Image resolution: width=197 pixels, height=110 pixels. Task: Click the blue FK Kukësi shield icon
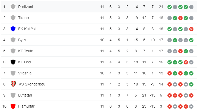click(x=13, y=29)
